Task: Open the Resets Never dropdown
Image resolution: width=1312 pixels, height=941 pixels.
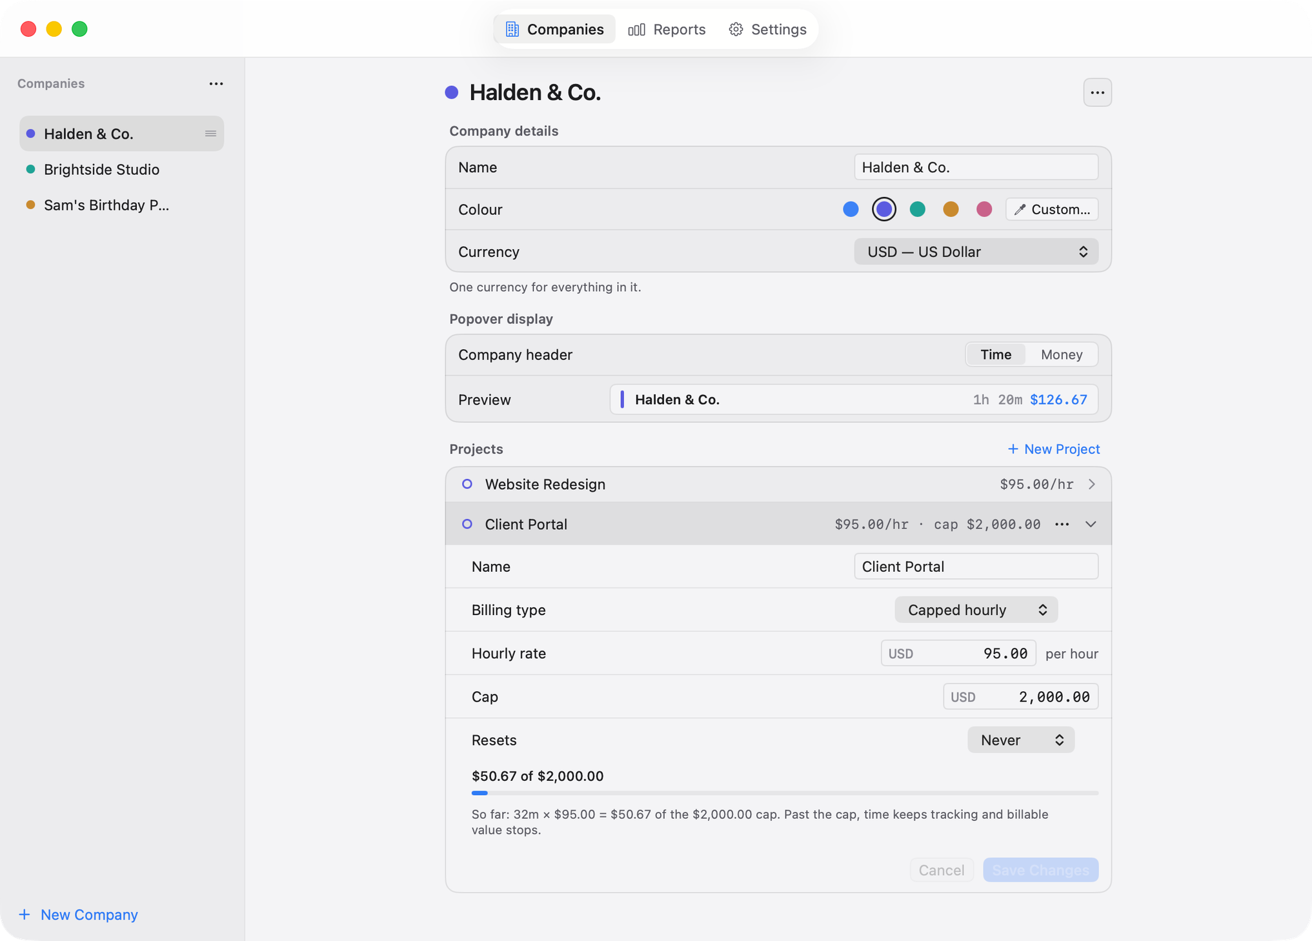Action: tap(1020, 740)
